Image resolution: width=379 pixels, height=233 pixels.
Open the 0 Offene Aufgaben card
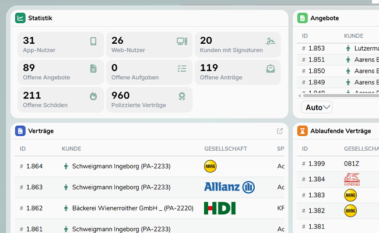[149, 72]
